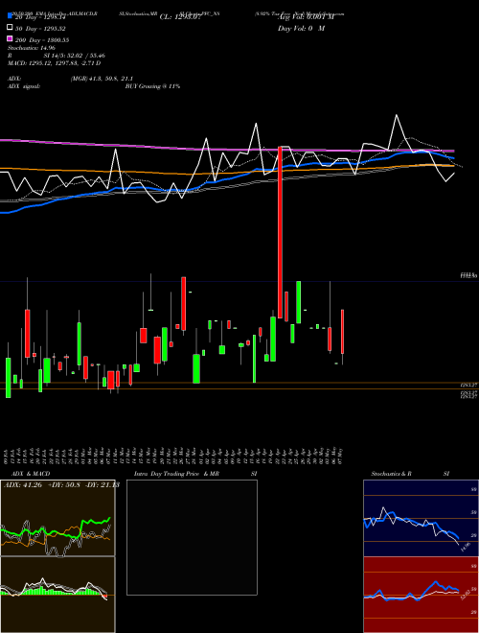The image size is (479, 633).
Task: Click the tall red candlestick in the main chart
Action: pyautogui.click(x=280, y=232)
